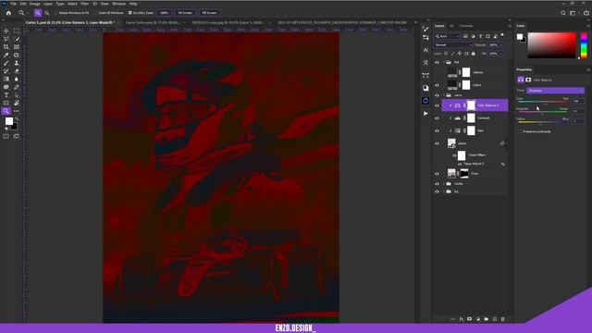Open the Image menu

pyautogui.click(x=35, y=4)
